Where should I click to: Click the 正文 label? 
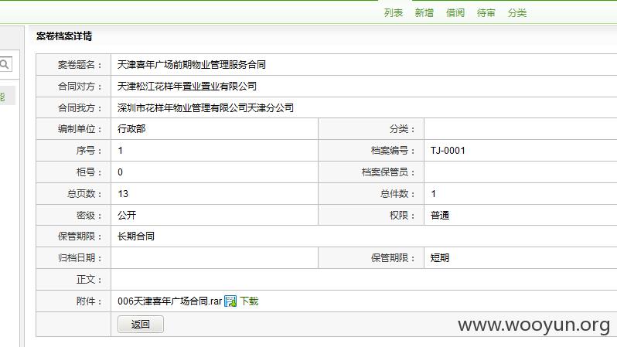89,279
